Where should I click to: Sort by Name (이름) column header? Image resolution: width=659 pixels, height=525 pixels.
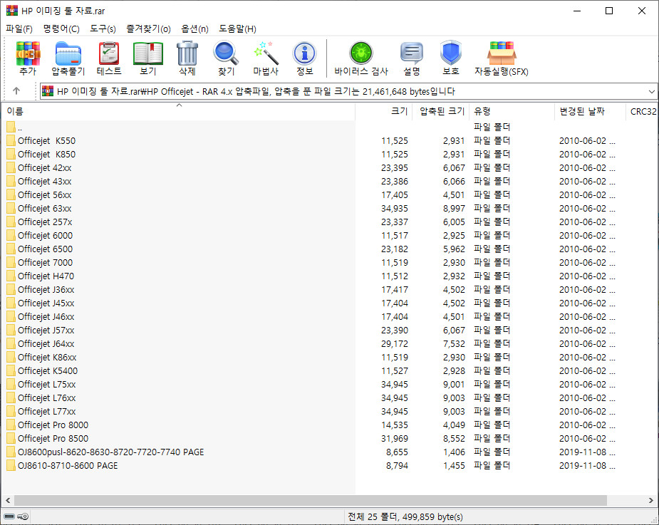(x=179, y=111)
